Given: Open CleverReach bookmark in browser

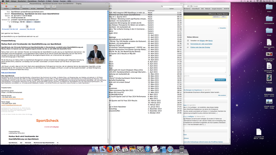Looking at the screenshot, I should (196, 9).
